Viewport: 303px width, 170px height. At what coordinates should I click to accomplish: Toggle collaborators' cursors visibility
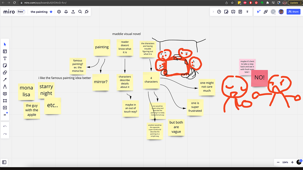coord(258,12)
